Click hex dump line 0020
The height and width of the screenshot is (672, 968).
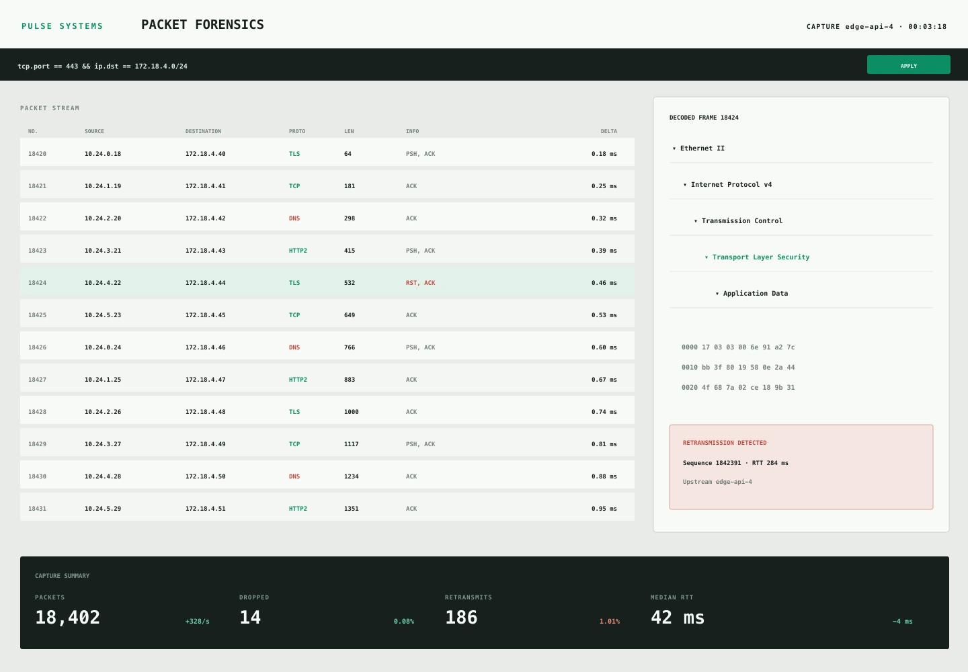(738, 388)
